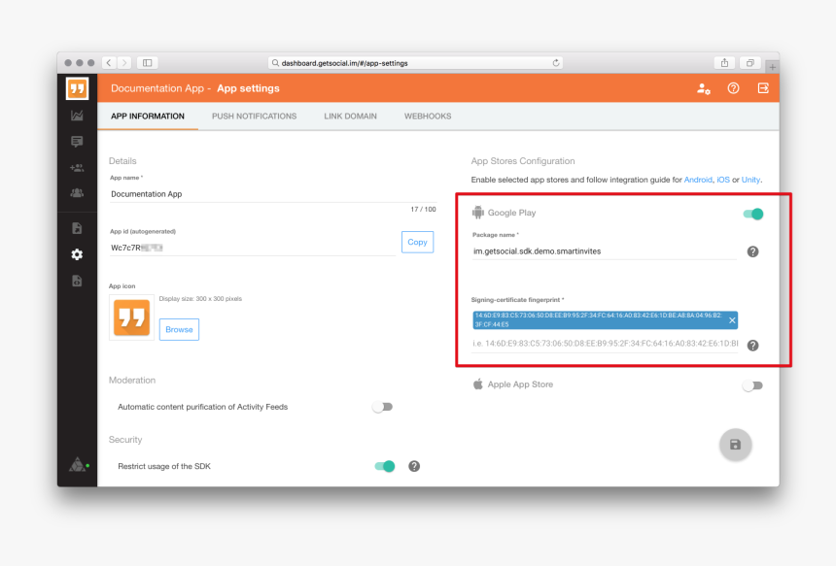Open the iOS integration guide link

pyautogui.click(x=723, y=180)
